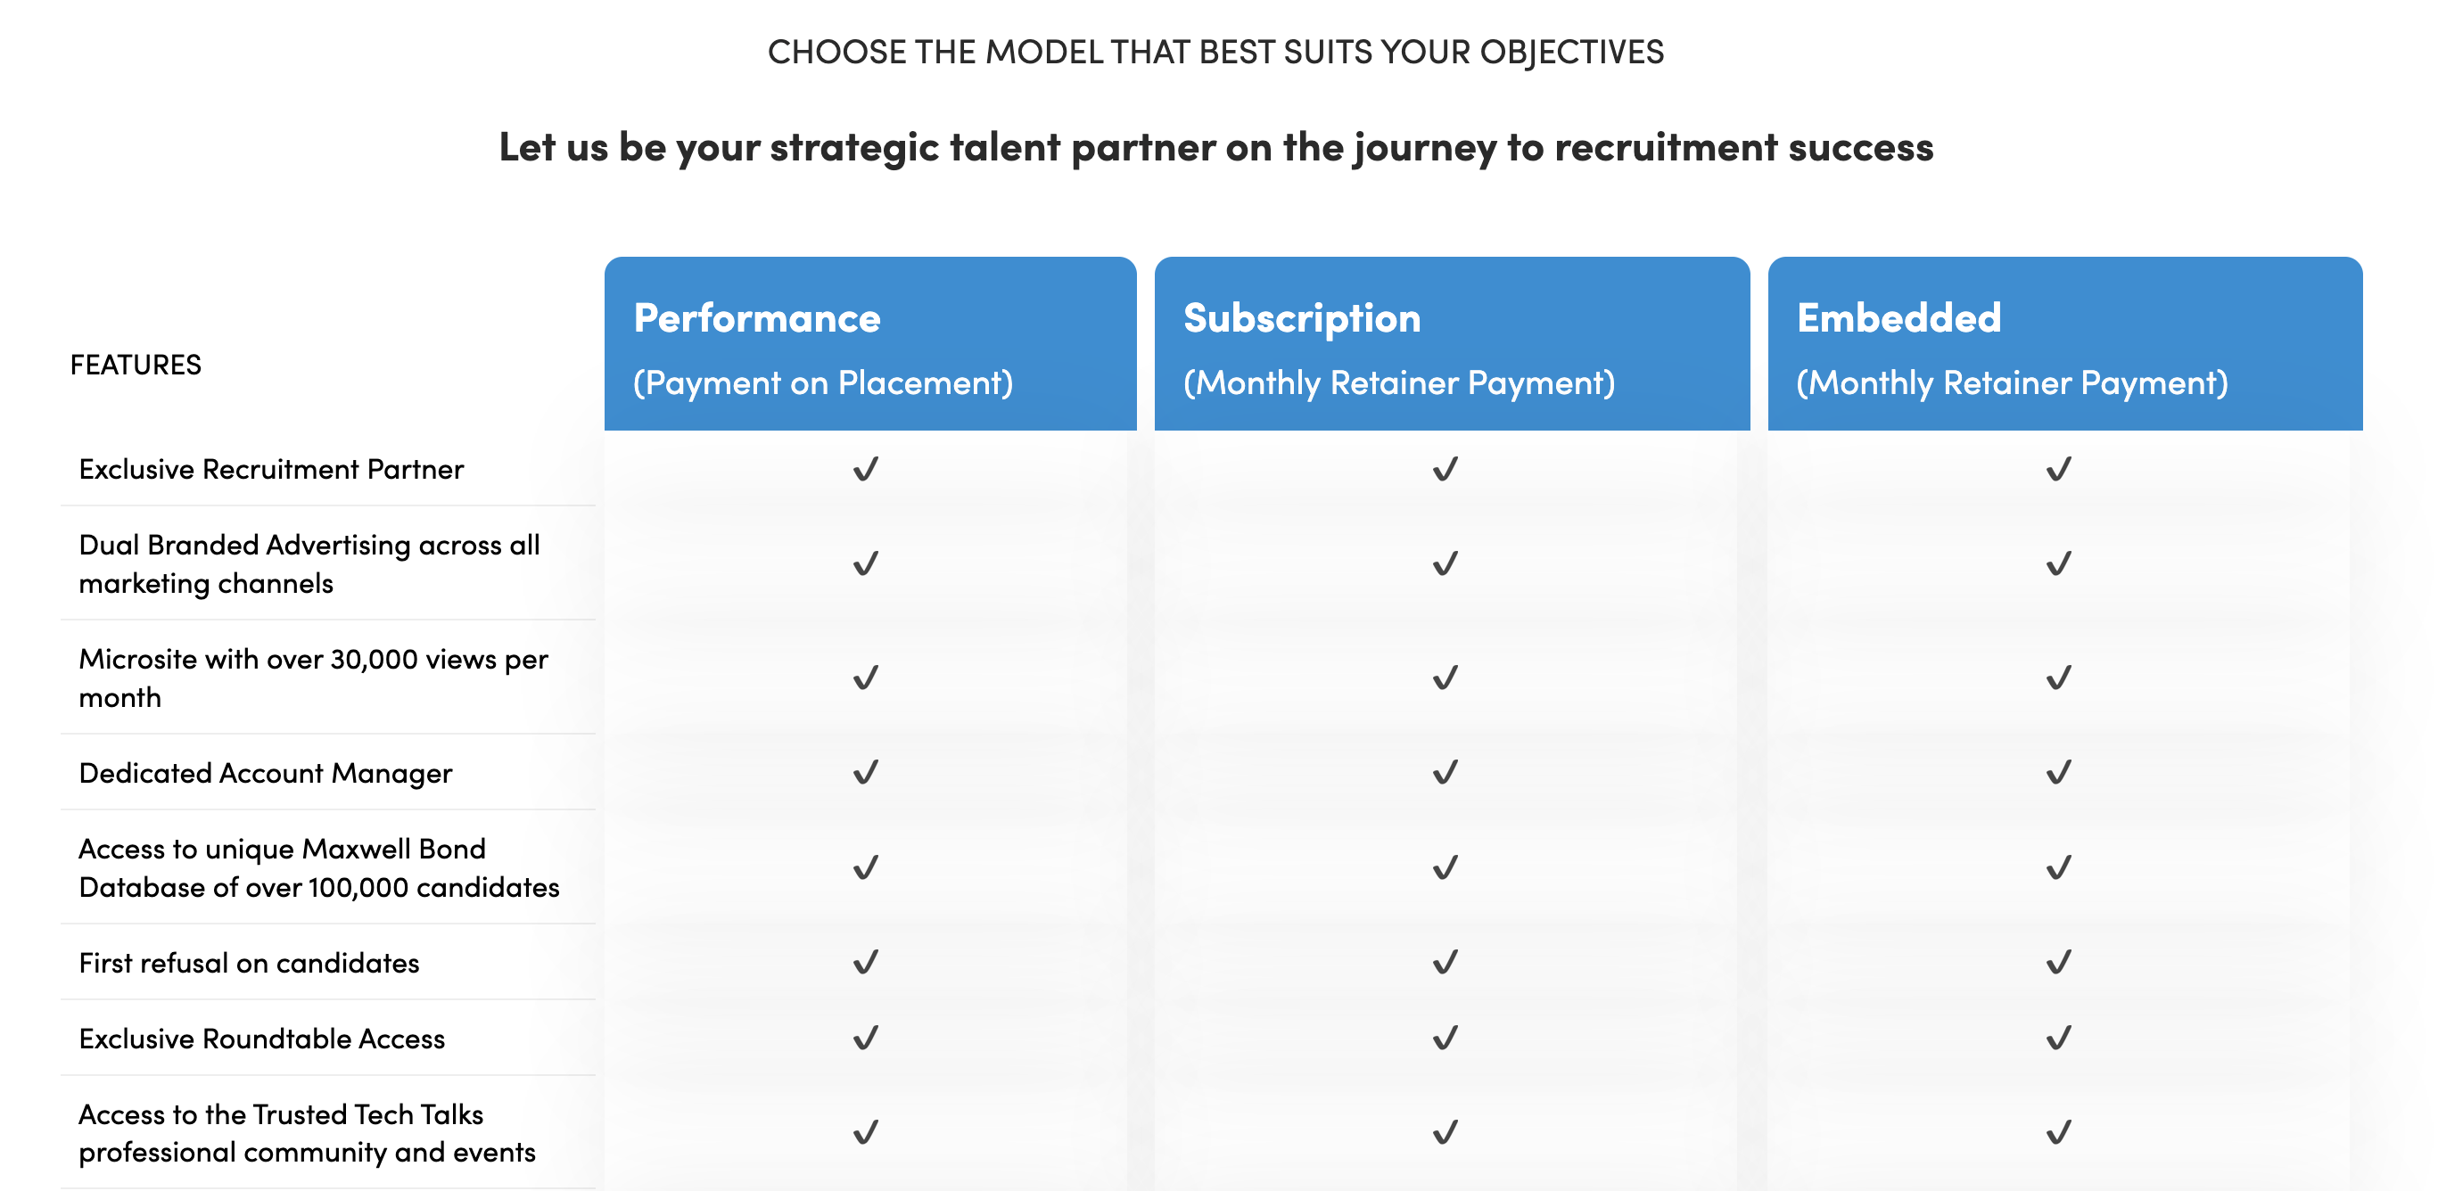The height and width of the screenshot is (1191, 2438).
Task: Click Embedded checkmark for First refusal on candidates
Action: coord(2058,963)
